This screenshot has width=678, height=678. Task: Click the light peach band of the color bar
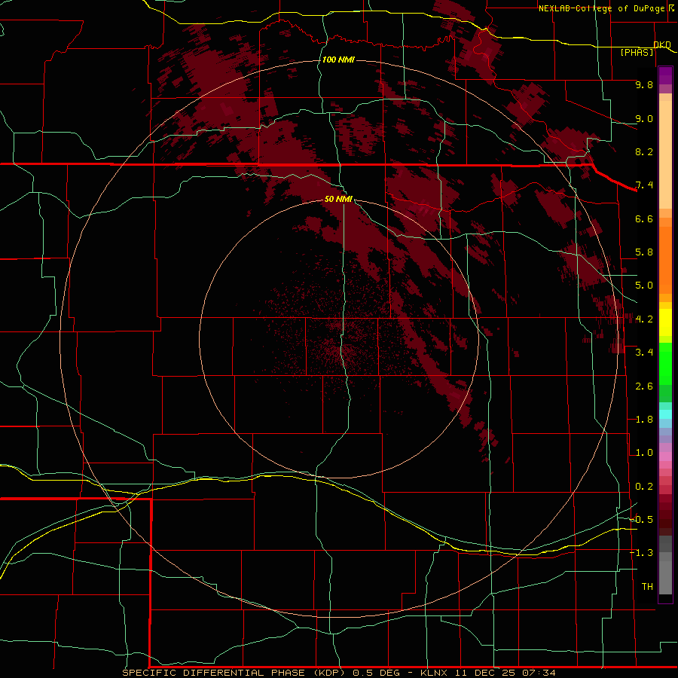pyautogui.click(x=665, y=156)
